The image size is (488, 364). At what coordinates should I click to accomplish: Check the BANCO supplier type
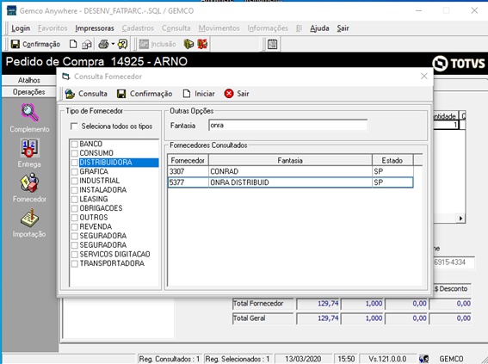tap(74, 144)
